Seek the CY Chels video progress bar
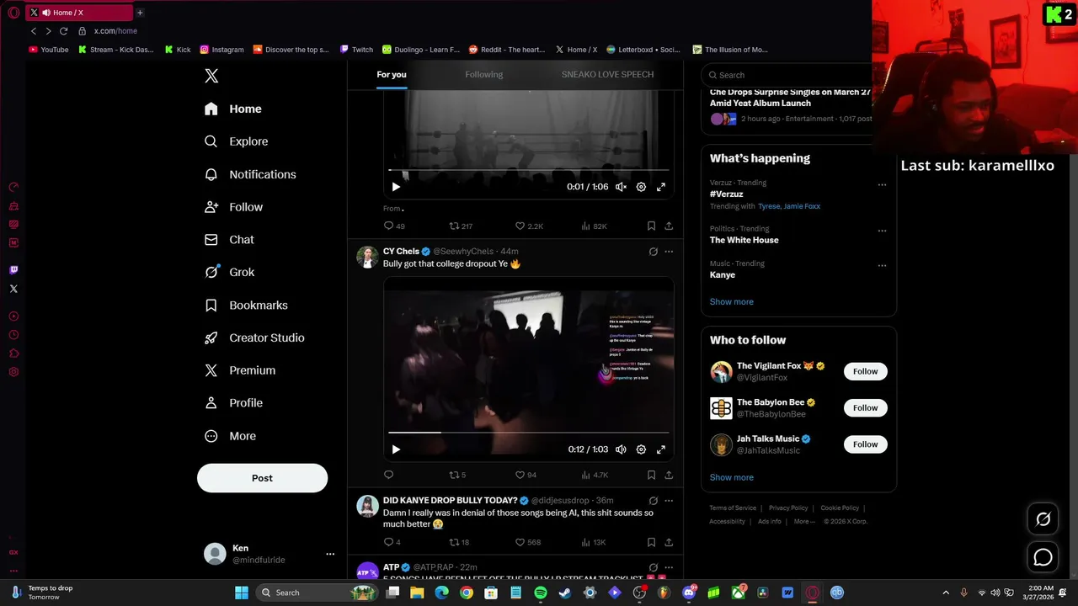The image size is (1078, 606). (529, 433)
